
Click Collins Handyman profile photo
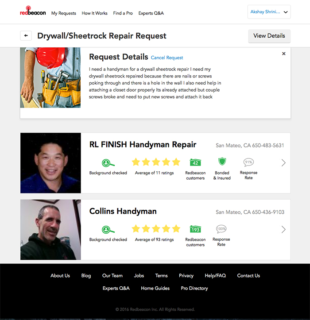tap(50, 230)
